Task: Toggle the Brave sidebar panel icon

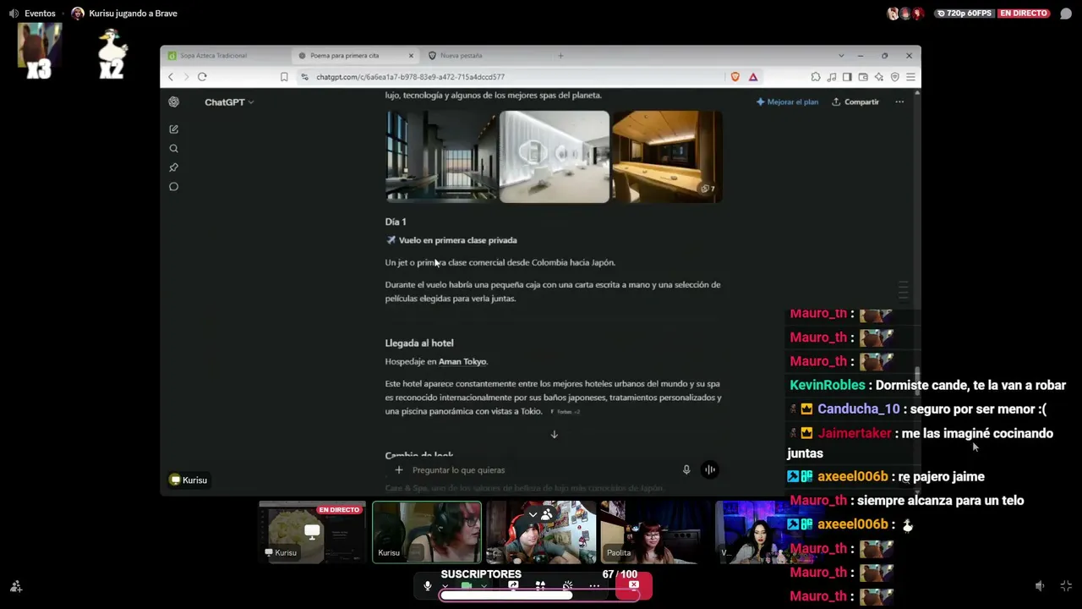Action: [847, 77]
